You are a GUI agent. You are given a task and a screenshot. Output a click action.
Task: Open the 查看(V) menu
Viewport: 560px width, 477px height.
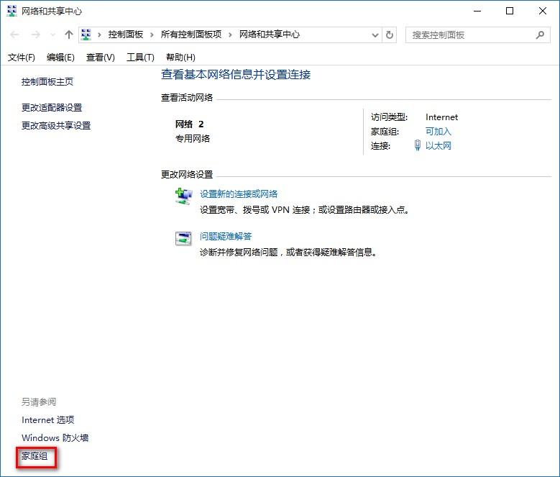pos(101,58)
